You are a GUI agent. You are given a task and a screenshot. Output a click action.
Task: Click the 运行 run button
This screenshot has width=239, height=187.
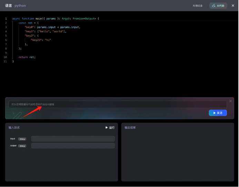pos(110,127)
